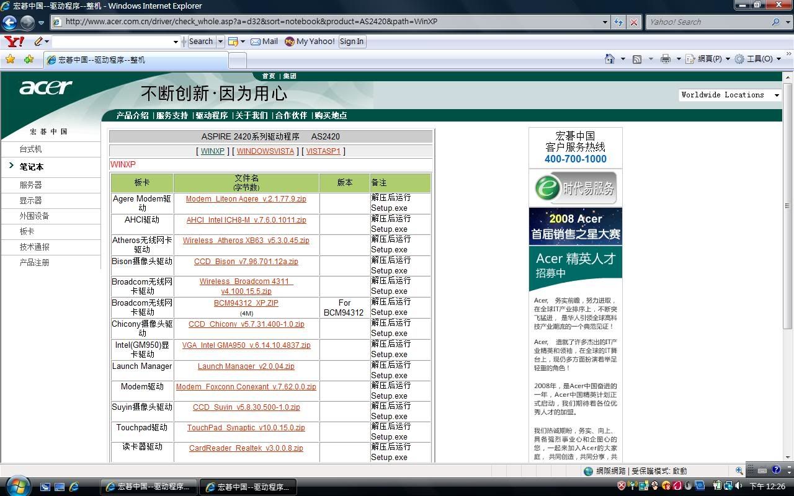This screenshot has width=794, height=496.
Task: Open 购买地点 in the top navigation
Action: coord(331,115)
